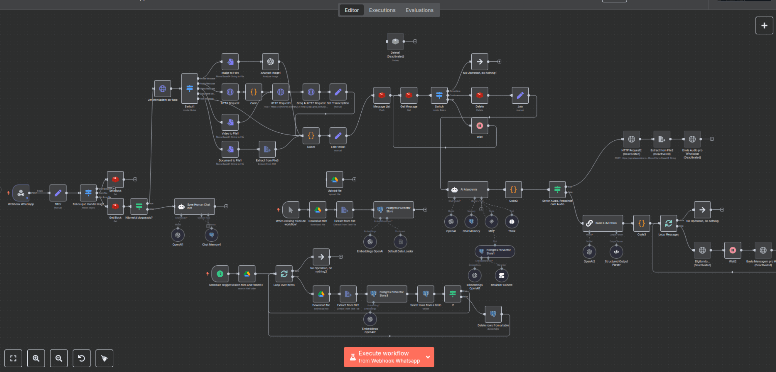Expand the Execute workflow trigger dropdown arrow
The height and width of the screenshot is (372, 776).
[x=428, y=357]
